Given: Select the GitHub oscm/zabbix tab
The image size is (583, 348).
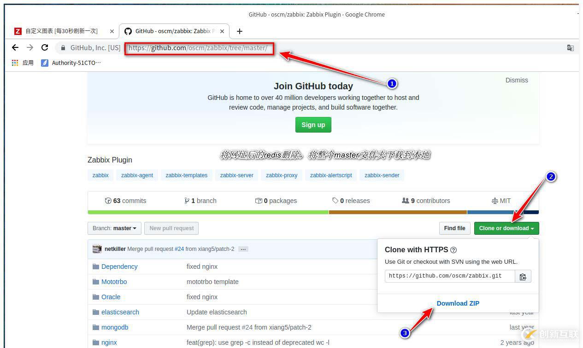Looking at the screenshot, I should [174, 31].
